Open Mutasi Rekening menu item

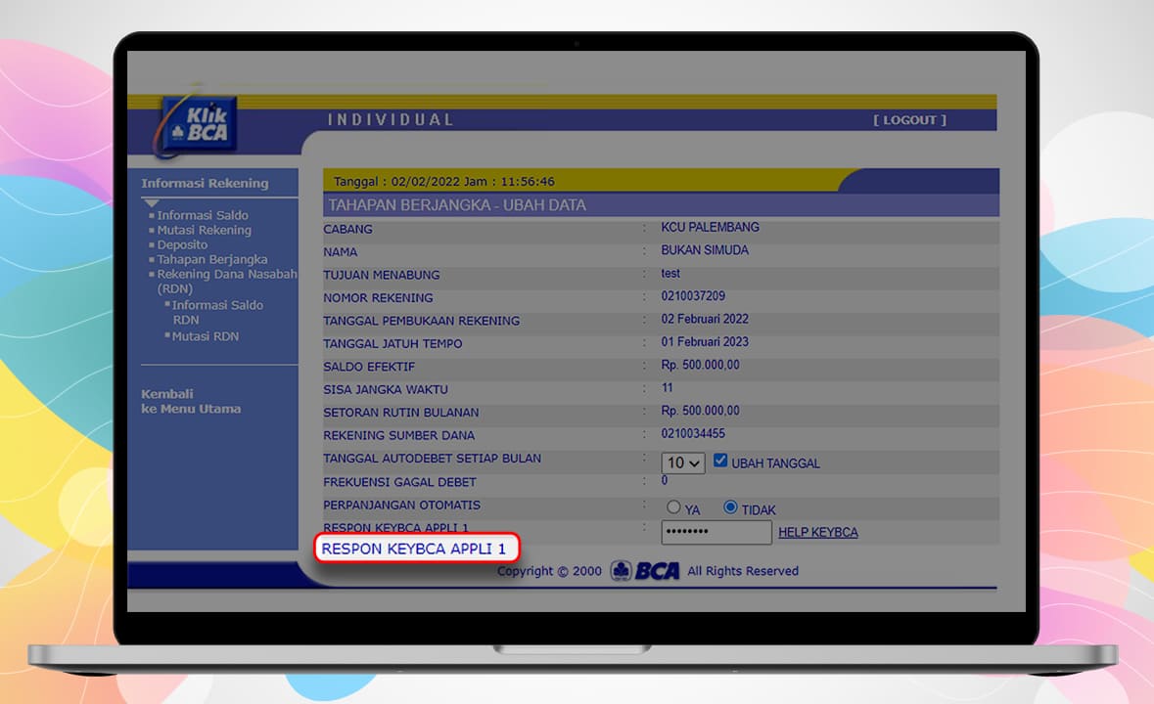point(204,230)
